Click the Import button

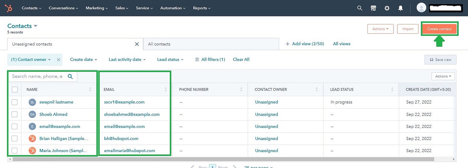tap(408, 29)
